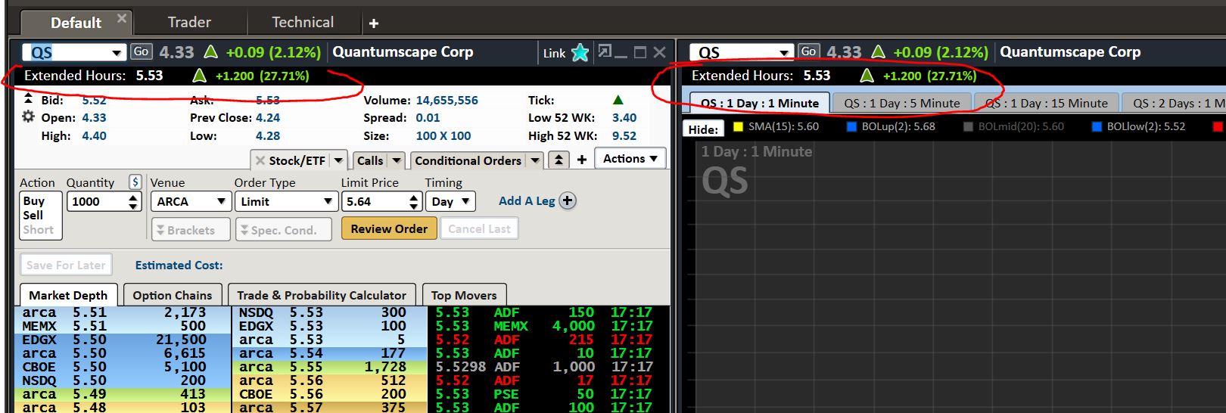Click the Brackets button
Image resolution: width=1226 pixels, height=413 pixels.
191,229
